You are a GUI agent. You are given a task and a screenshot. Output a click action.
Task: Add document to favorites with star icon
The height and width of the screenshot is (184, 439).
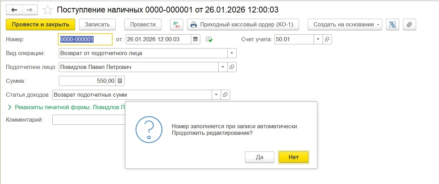coord(47,10)
